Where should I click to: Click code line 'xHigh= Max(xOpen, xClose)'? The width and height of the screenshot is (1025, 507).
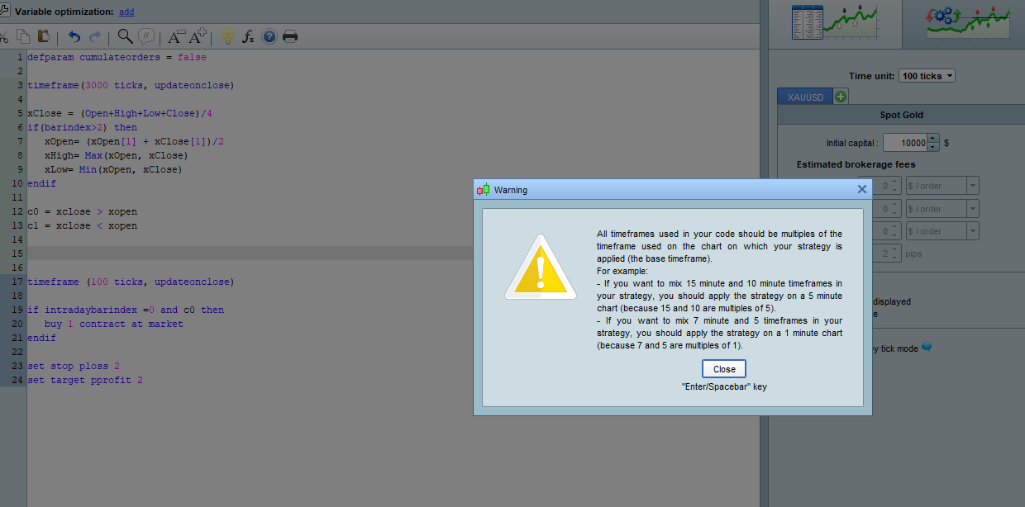(x=116, y=155)
